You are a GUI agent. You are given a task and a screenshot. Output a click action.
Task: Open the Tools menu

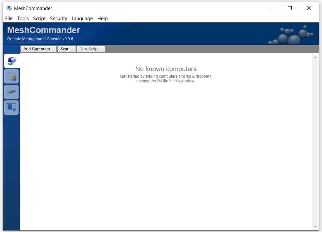(x=23, y=19)
